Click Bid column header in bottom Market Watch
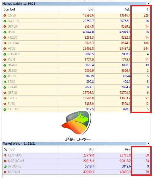The height and width of the screenshot is (178, 153). coord(77,149)
